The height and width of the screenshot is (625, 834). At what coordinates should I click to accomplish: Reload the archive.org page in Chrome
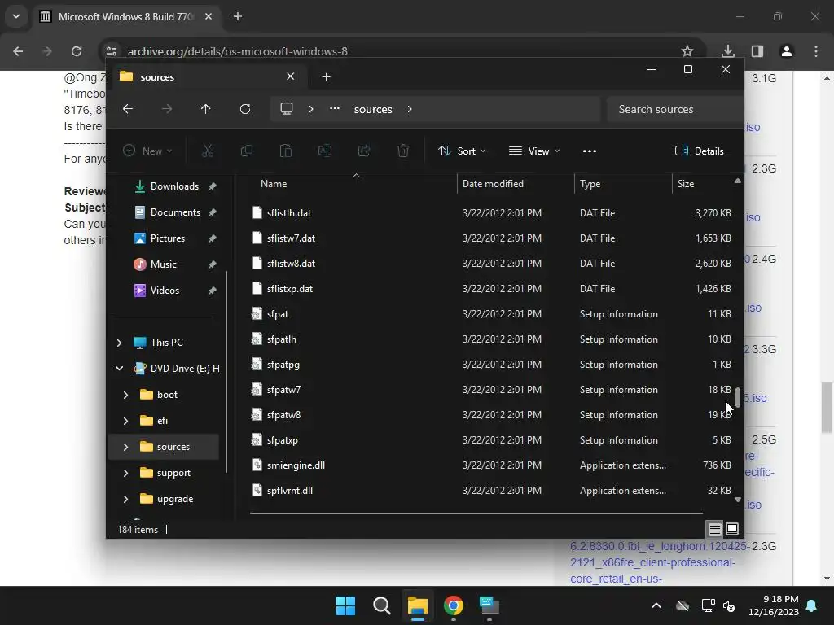point(77,51)
